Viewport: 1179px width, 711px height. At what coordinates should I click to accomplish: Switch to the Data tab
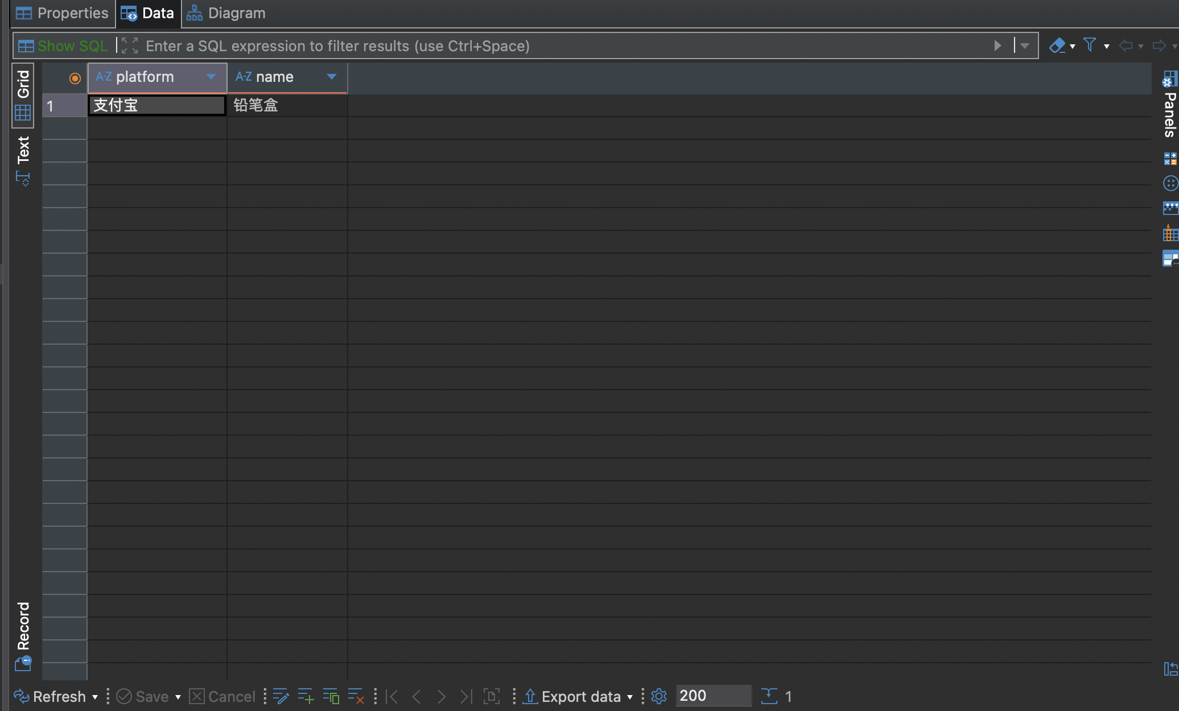click(148, 13)
